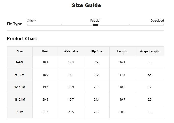Select the 2-3Y size row label
Screen dimensions: 174x123
[x=20, y=112]
